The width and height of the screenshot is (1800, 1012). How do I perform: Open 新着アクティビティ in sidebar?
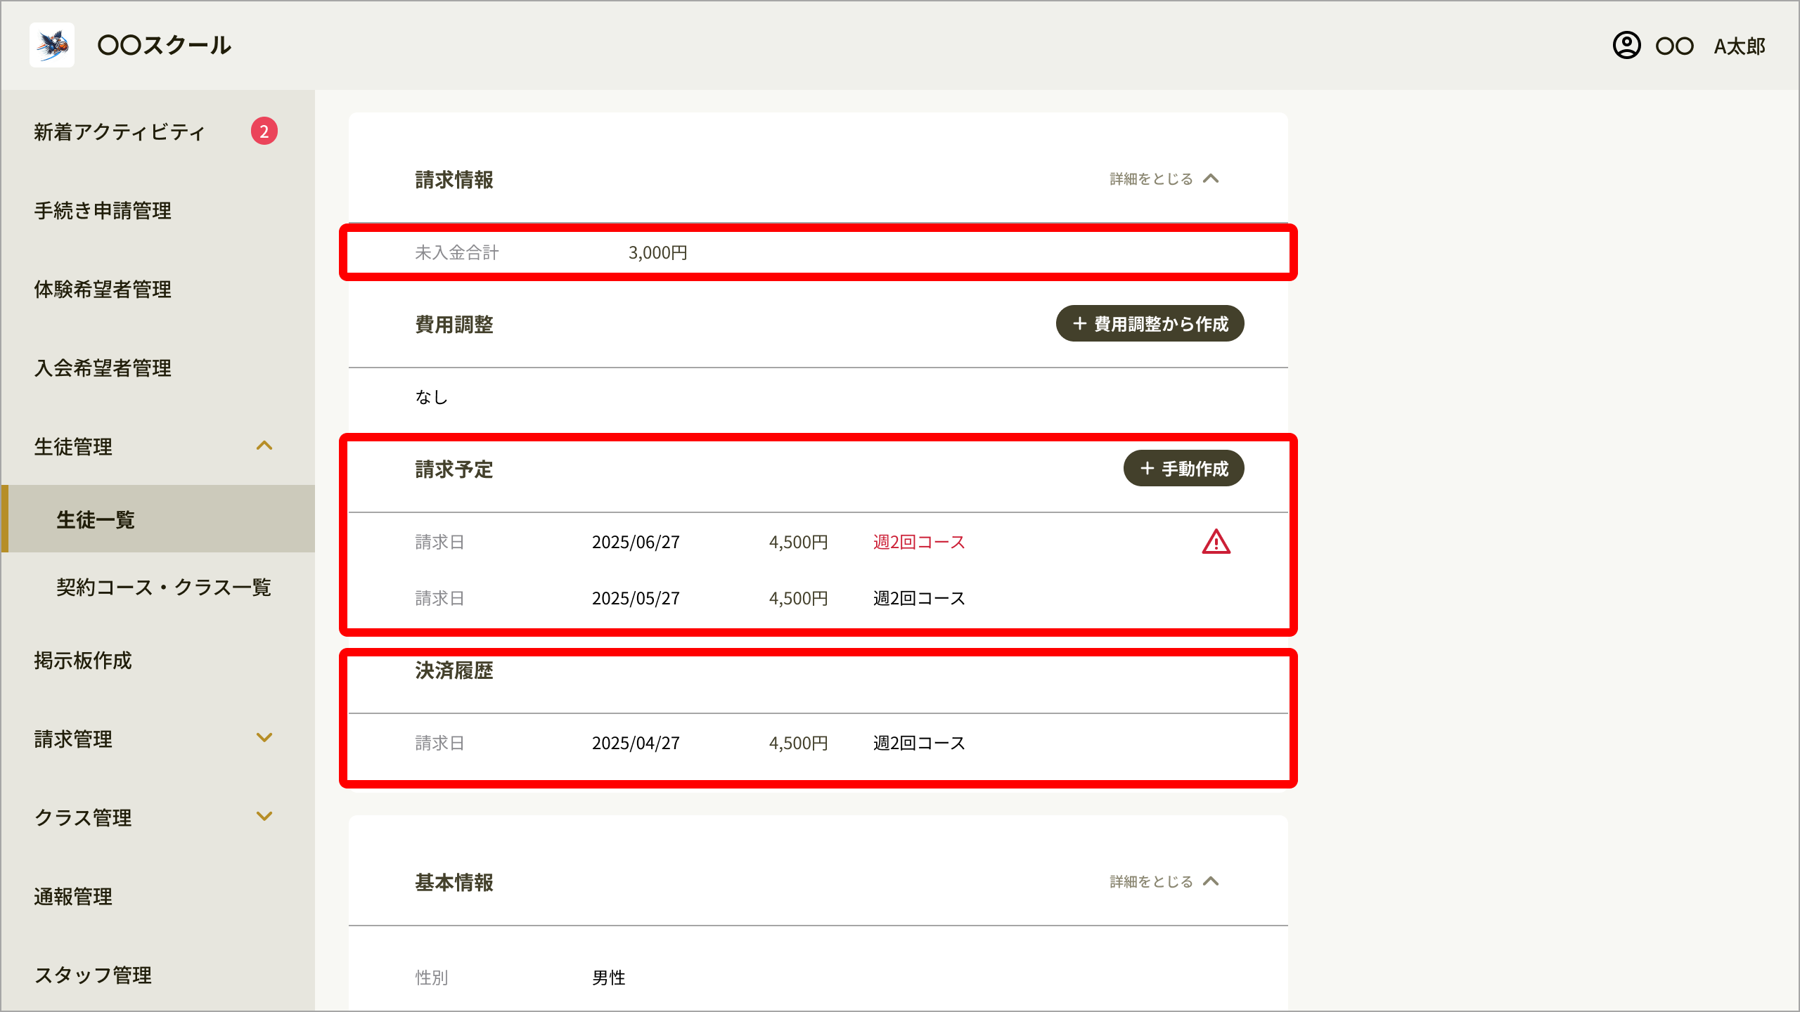click(120, 132)
